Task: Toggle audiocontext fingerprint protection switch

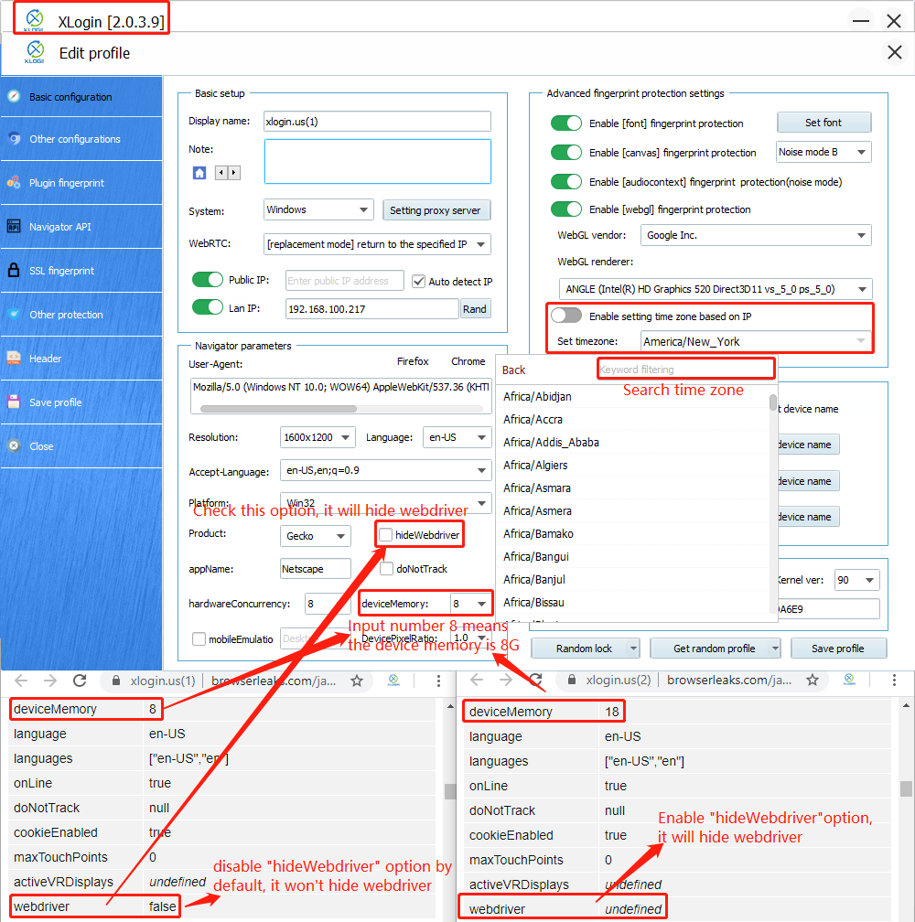Action: pos(566,181)
